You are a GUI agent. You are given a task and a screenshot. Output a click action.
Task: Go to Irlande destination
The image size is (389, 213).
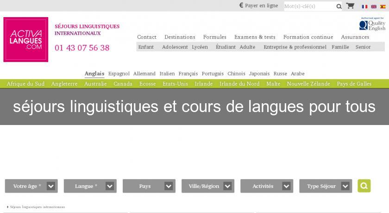pyautogui.click(x=203, y=84)
